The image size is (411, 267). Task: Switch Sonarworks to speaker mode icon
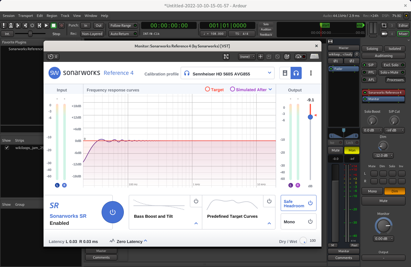(285, 73)
